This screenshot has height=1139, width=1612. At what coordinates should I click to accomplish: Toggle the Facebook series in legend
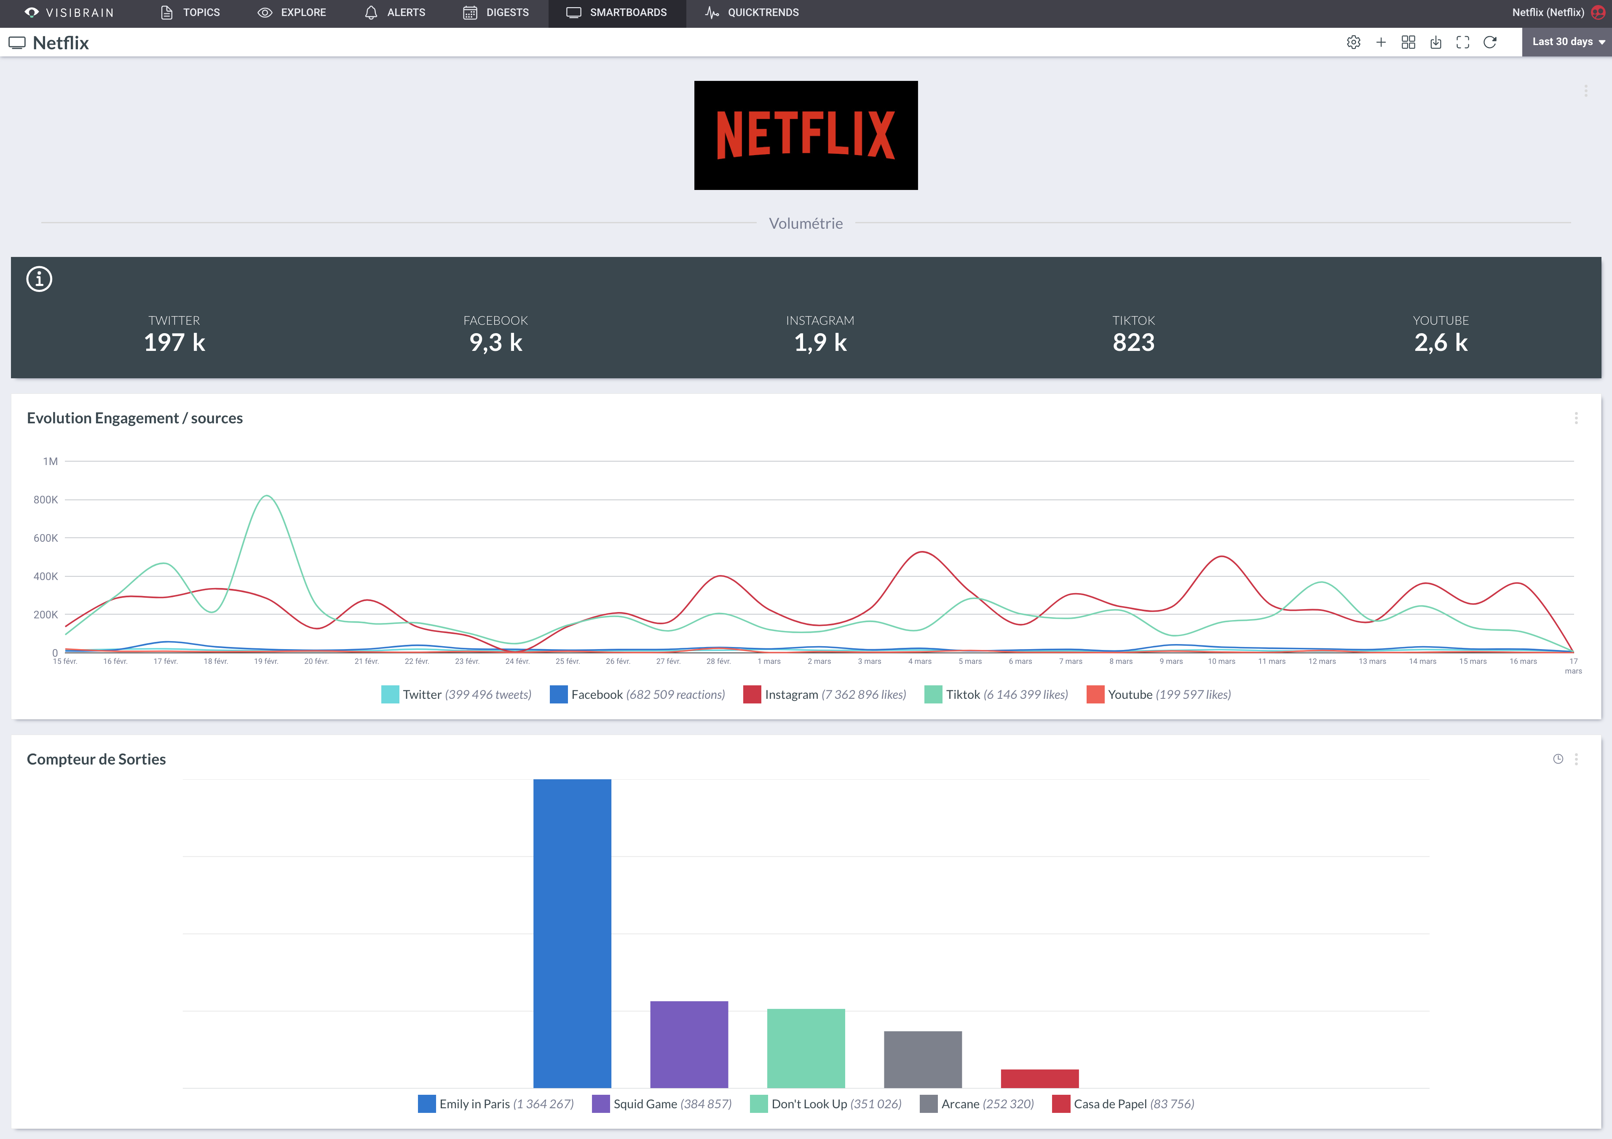(637, 694)
